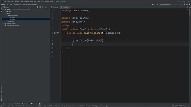The image size is (191, 107).
Task: Click the Notifications side tab on right edge
Action: tap(190, 11)
